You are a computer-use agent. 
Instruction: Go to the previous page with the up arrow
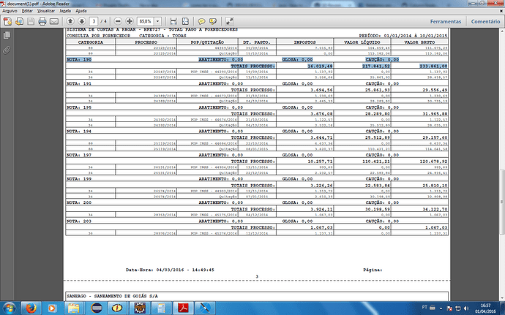pyautogui.click(x=70, y=21)
